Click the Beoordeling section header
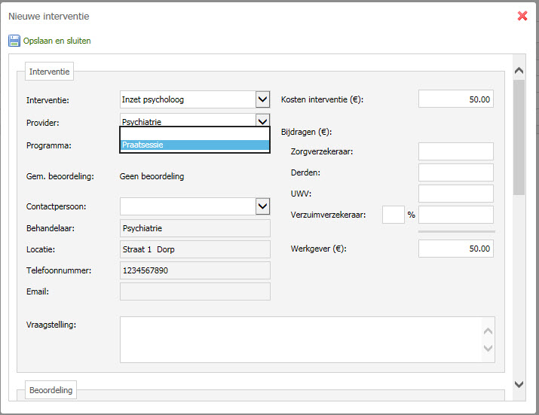The image size is (539, 415). pos(51,390)
